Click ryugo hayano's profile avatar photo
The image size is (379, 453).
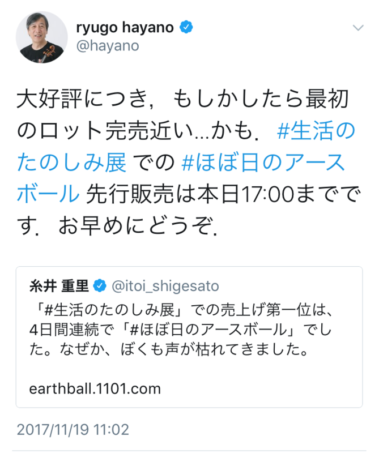(x=41, y=37)
